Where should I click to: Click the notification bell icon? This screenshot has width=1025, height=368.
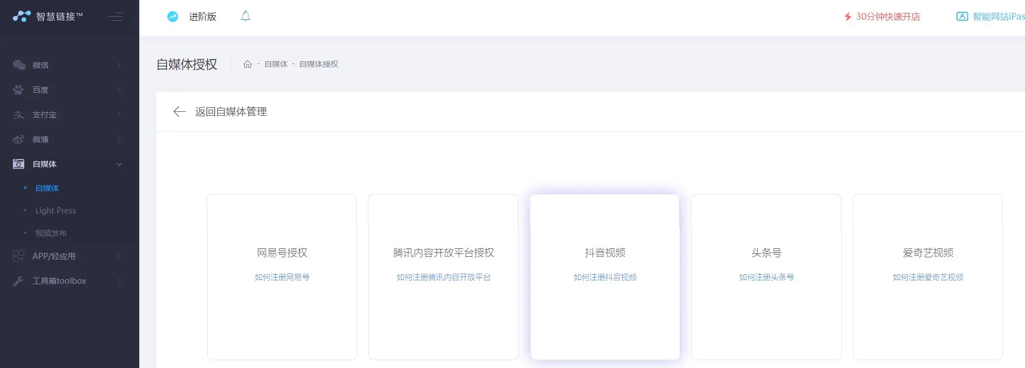(x=245, y=16)
